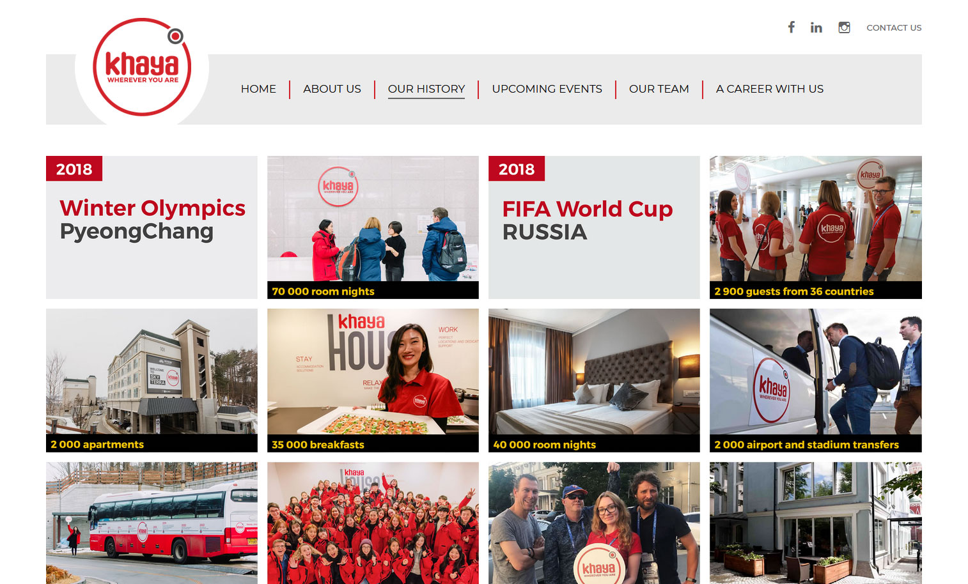Navigate to Our Team

(x=659, y=89)
